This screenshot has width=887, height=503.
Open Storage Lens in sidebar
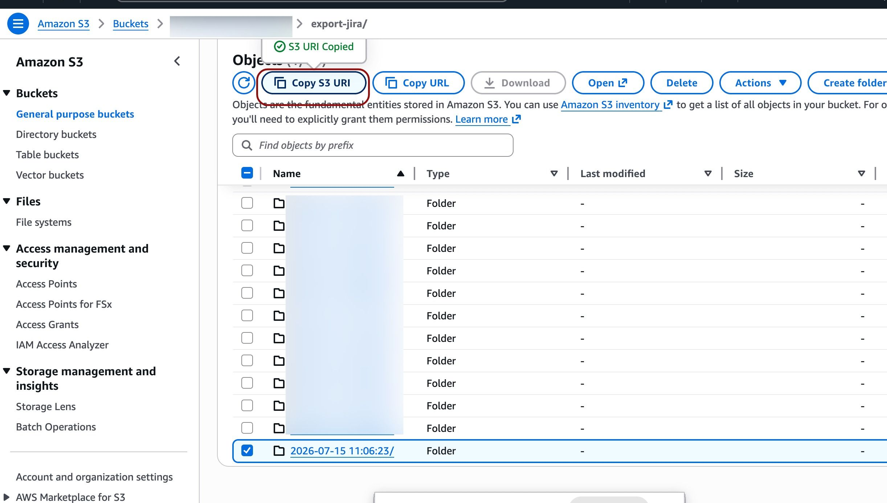(x=46, y=406)
